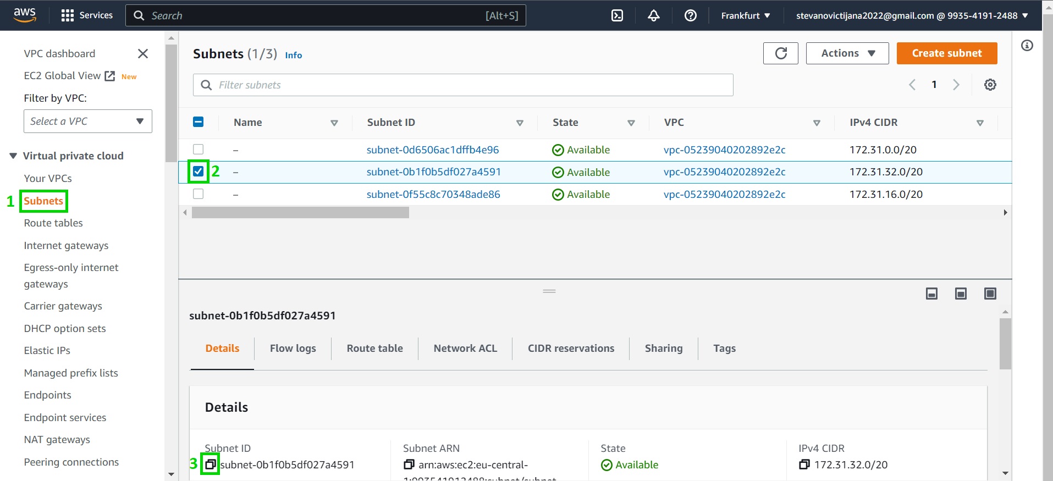The image size is (1053, 481).
Task: Open Endpoints in sidebar
Action: click(x=47, y=395)
